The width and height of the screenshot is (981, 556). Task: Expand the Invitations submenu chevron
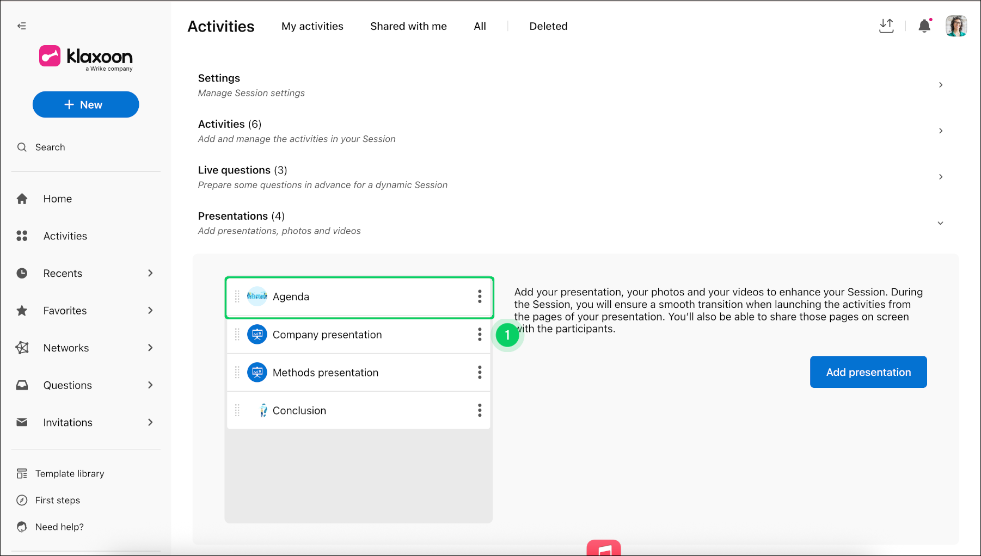click(150, 423)
